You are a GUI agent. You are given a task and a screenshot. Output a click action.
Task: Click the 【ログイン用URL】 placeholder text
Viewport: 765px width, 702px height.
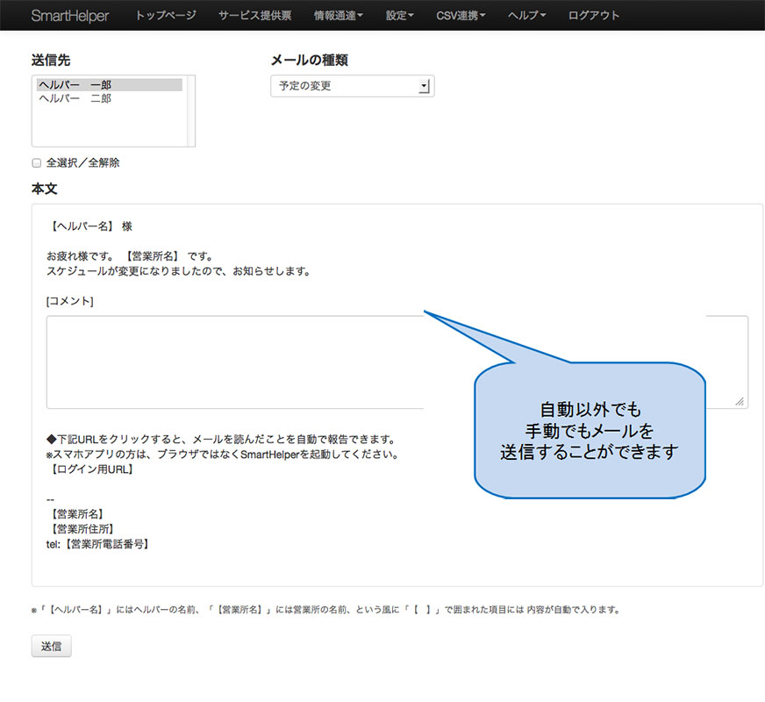pyautogui.click(x=92, y=469)
